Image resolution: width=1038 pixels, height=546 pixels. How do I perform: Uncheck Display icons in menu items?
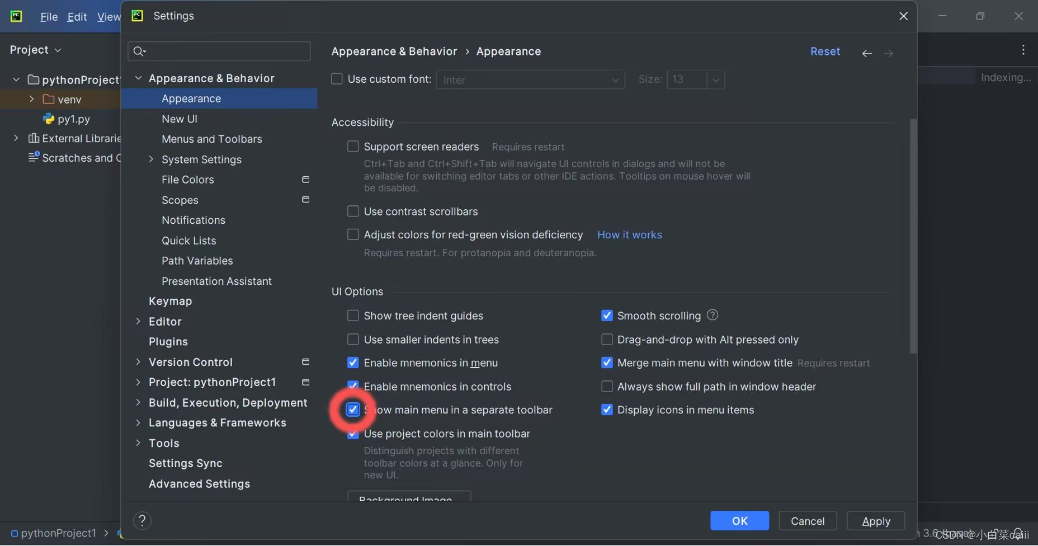(x=607, y=409)
